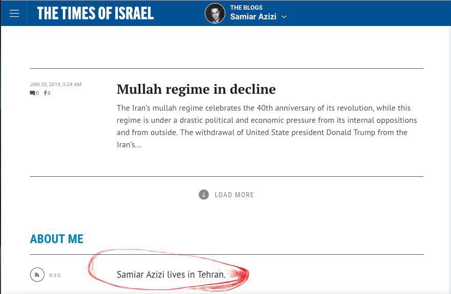
Task: Click the article excerpt paragraph text
Action: [x=267, y=120]
